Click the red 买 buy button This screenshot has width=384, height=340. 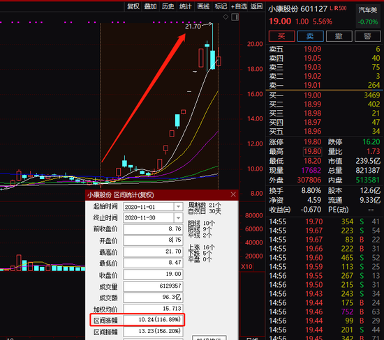point(281,36)
